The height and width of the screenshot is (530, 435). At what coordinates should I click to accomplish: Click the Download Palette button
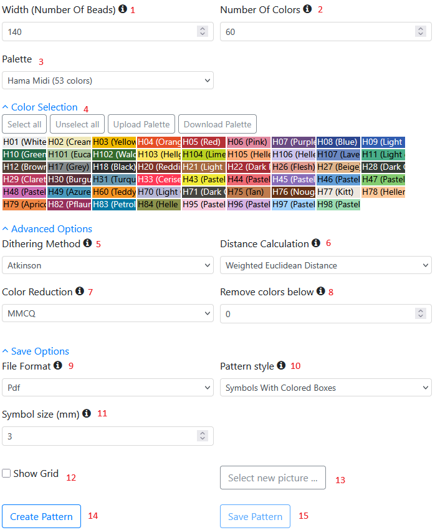(217, 124)
